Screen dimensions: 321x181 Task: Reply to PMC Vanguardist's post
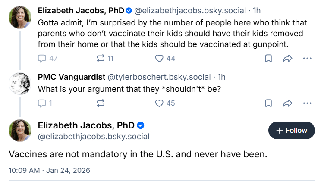click(x=42, y=103)
